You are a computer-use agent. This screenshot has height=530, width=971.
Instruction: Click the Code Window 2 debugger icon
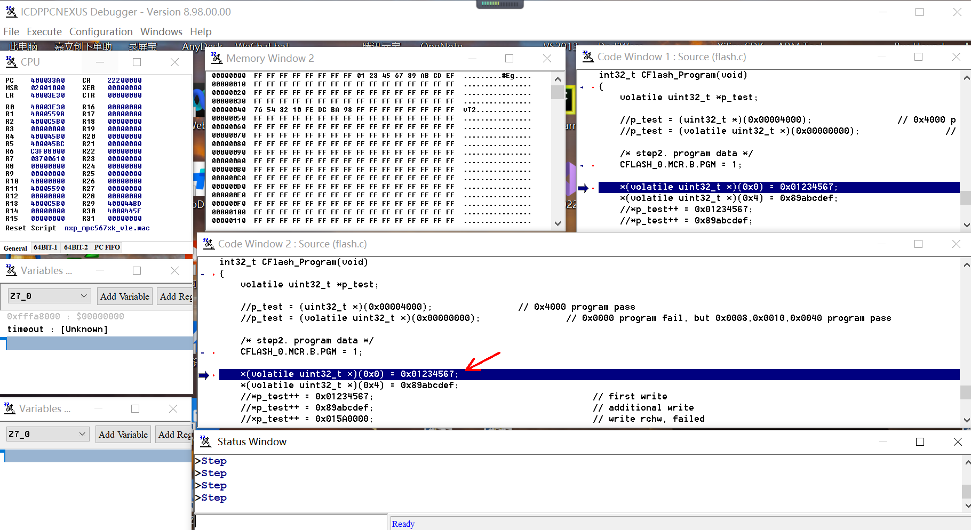tap(208, 244)
